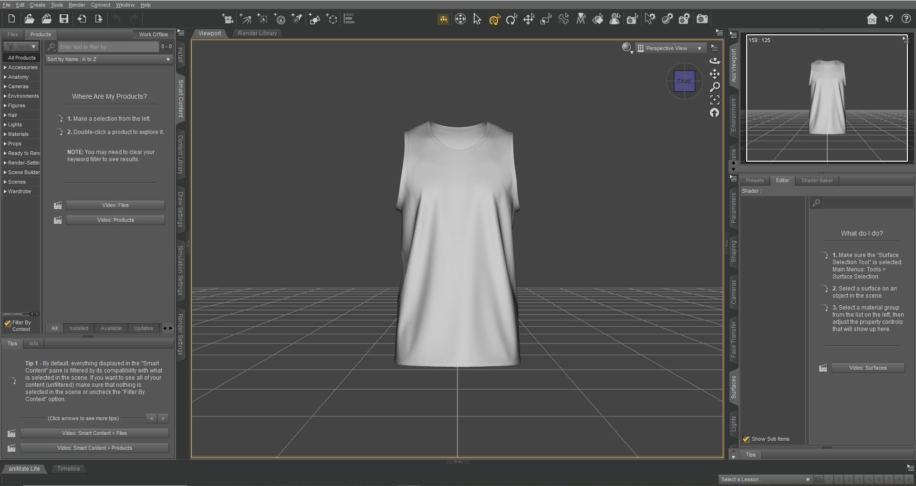This screenshot has height=486, width=916.
Task: Open the Perspective View camera dropdown
Action: (670, 48)
